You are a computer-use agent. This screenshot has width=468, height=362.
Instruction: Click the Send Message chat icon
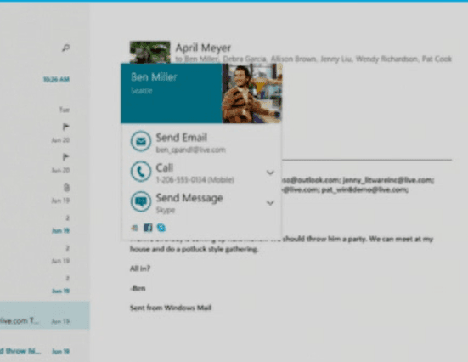click(141, 201)
